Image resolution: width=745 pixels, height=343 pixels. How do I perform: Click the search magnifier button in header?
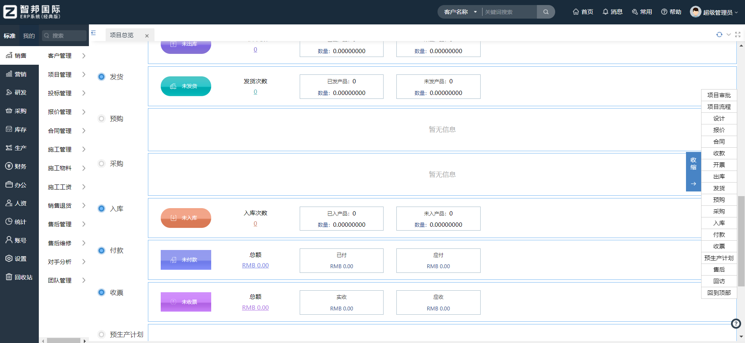[546, 12]
